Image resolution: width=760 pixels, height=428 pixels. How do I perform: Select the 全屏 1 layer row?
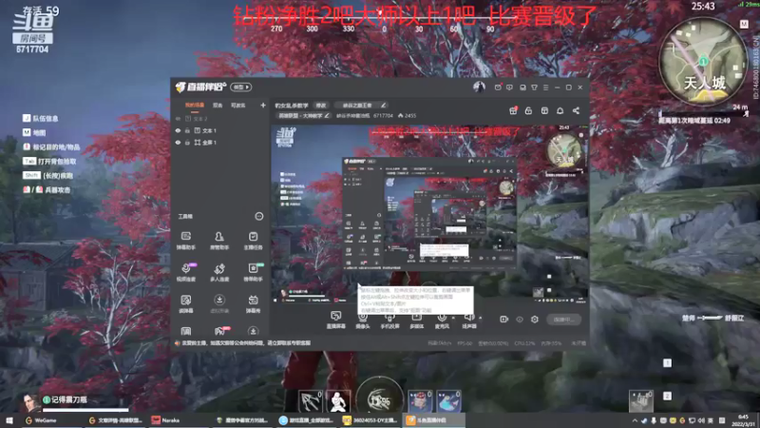coord(220,143)
